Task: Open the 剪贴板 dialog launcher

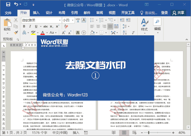Action: click(18, 40)
